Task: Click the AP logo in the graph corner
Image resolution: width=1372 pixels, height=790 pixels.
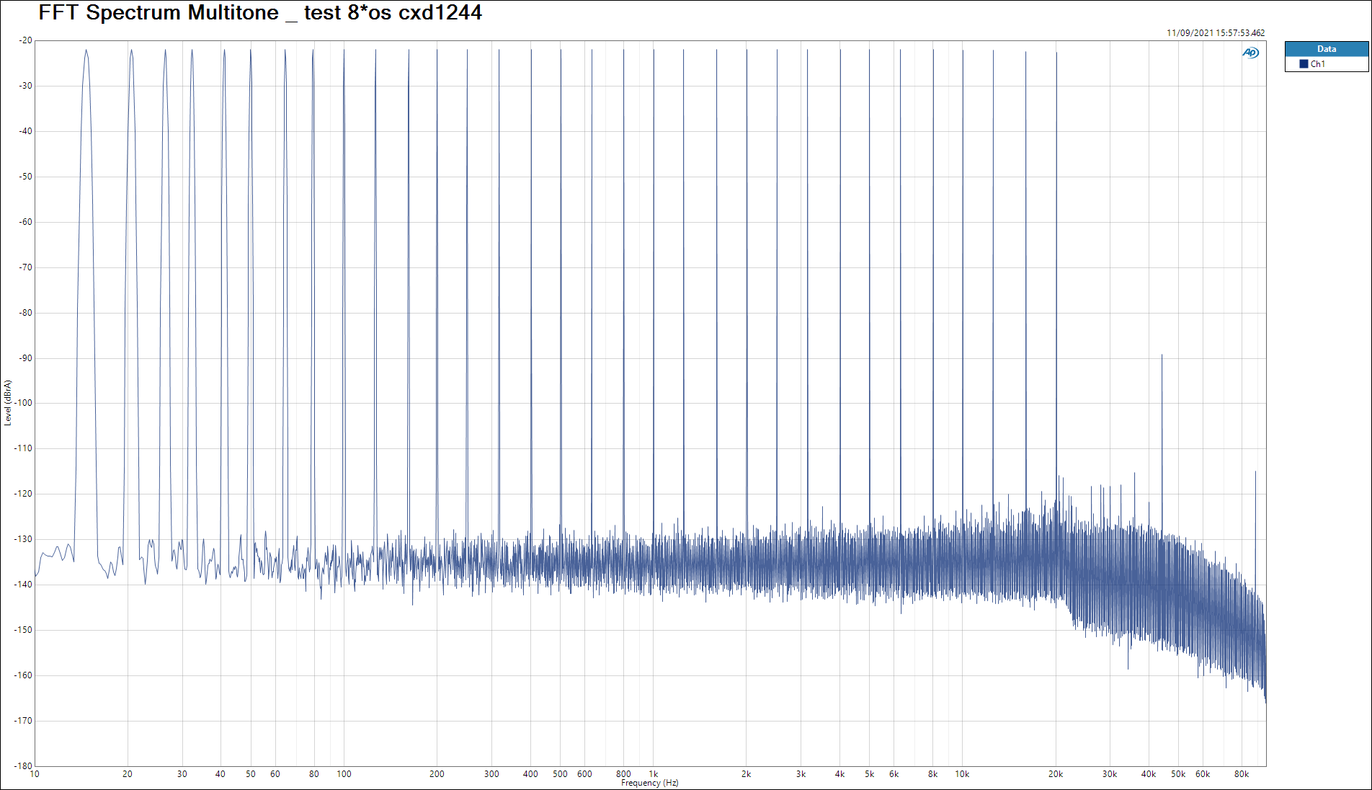Action: (x=1250, y=53)
